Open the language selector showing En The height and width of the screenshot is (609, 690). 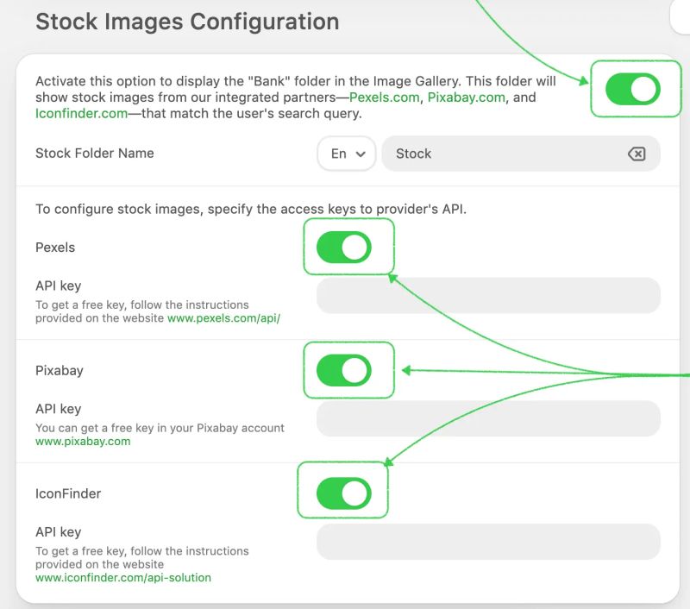[346, 154]
